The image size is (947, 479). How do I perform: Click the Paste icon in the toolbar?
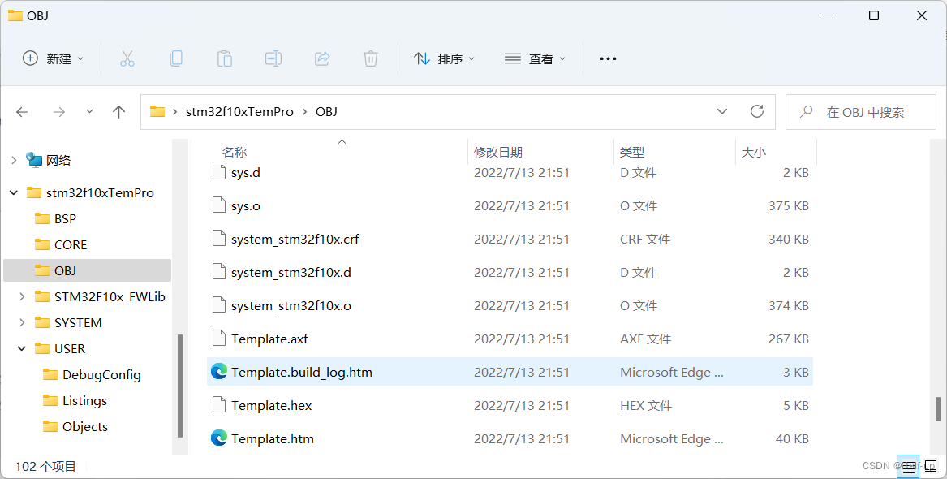(x=224, y=58)
